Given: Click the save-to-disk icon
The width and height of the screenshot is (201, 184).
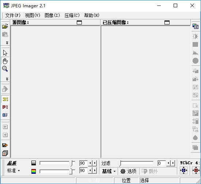Looking at the screenshot, I should coord(5,145).
